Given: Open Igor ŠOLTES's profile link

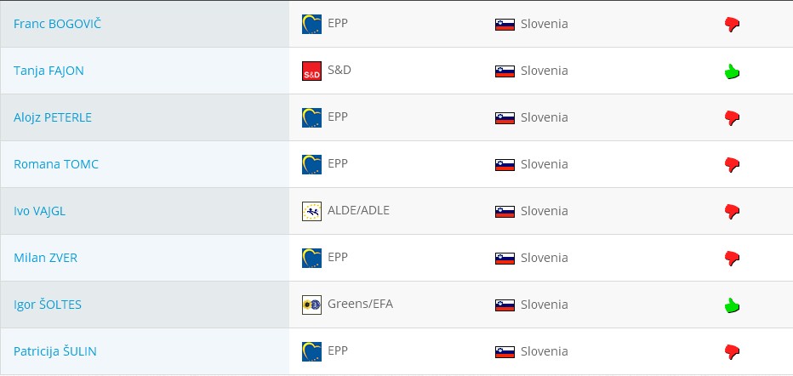Looking at the screenshot, I should point(48,305).
